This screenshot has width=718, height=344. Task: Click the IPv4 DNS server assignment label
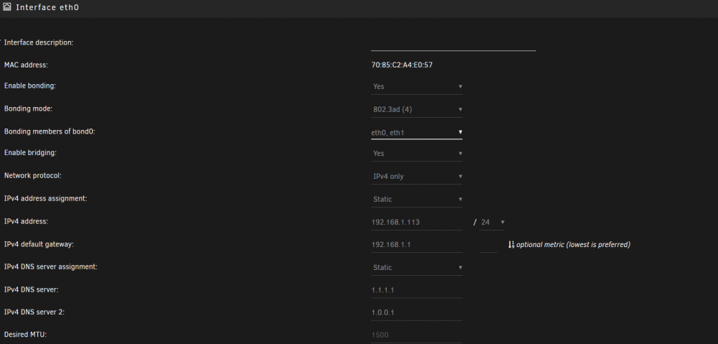(x=51, y=266)
